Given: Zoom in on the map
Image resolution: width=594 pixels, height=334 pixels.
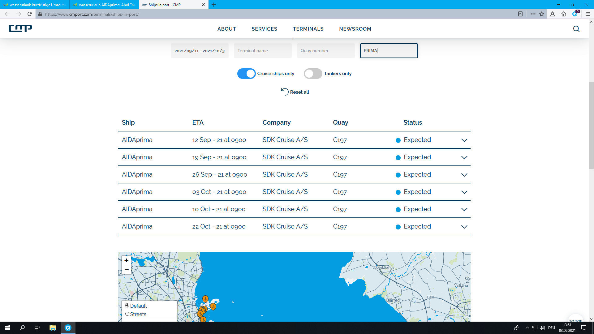Looking at the screenshot, I should pyautogui.click(x=127, y=260).
